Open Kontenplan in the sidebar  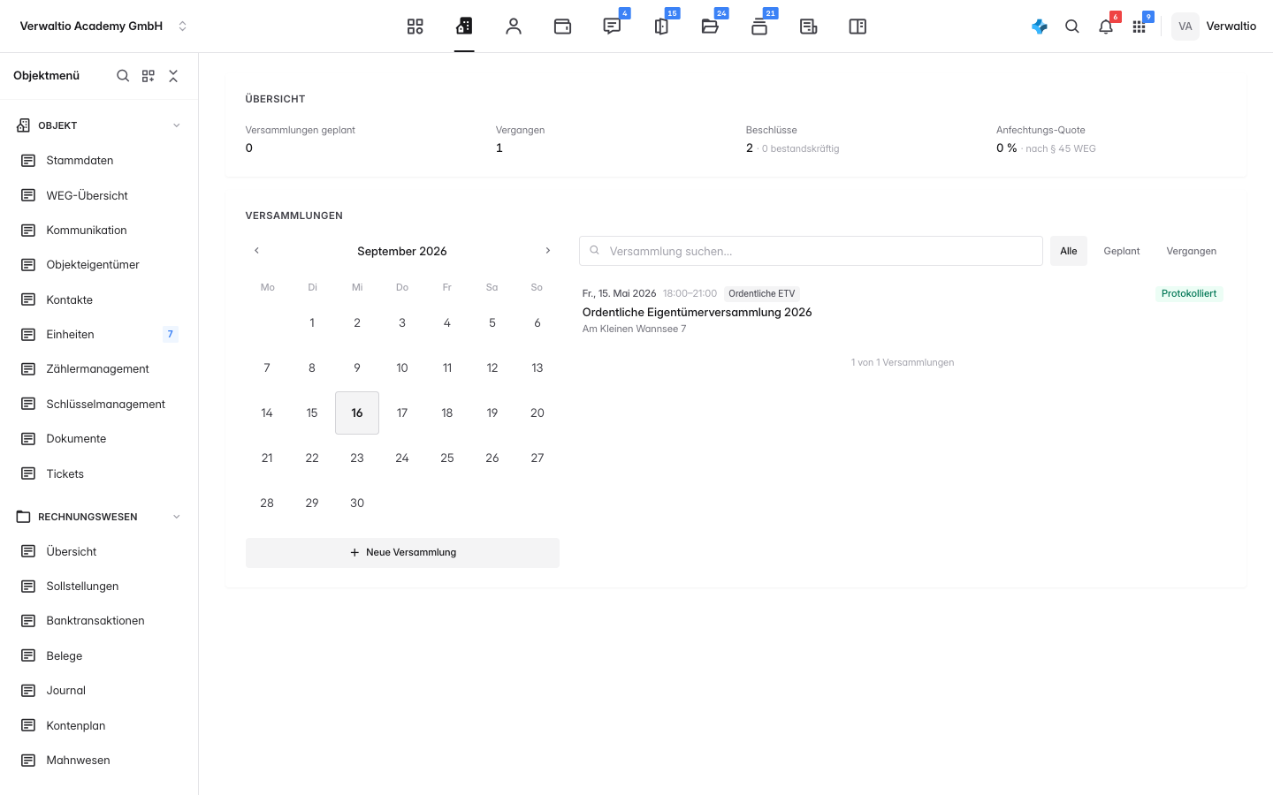click(x=99, y=725)
